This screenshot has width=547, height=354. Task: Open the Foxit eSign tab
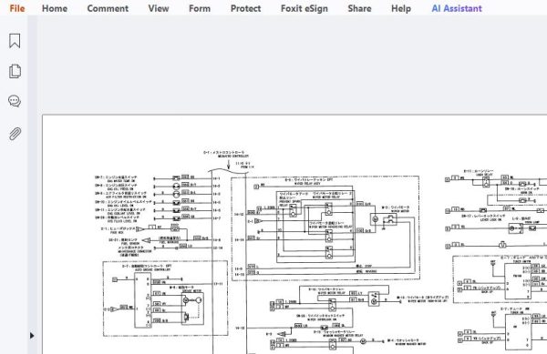click(304, 8)
